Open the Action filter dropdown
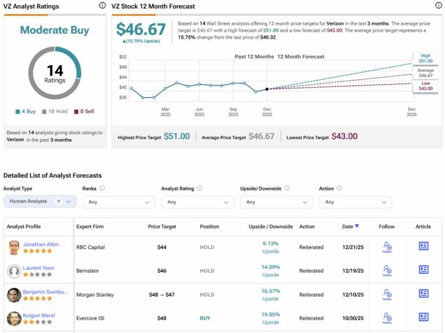Viewport: 445px width, 333px height. (x=355, y=202)
